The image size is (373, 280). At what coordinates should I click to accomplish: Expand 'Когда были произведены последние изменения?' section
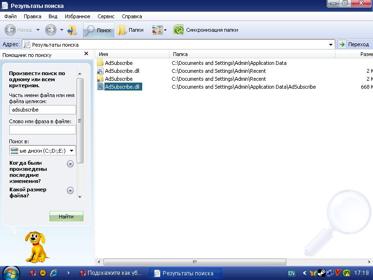[70, 164]
